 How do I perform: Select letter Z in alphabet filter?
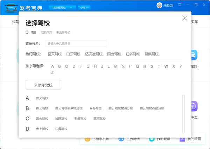pos(52,72)
